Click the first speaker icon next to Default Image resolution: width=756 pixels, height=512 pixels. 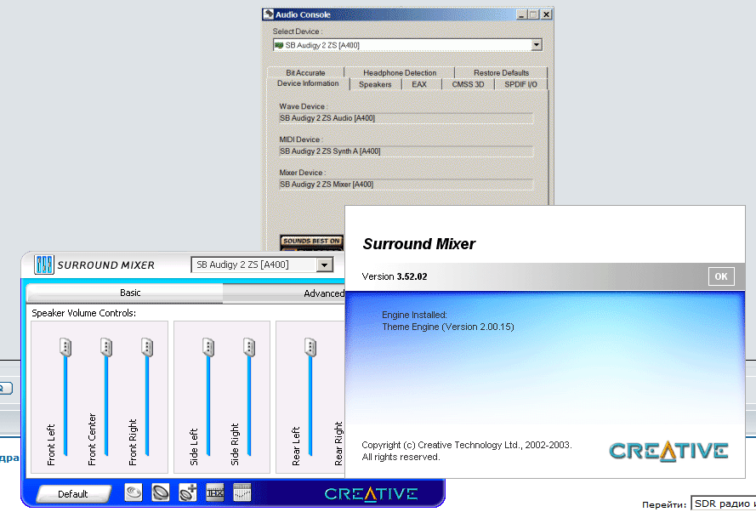coord(134,492)
